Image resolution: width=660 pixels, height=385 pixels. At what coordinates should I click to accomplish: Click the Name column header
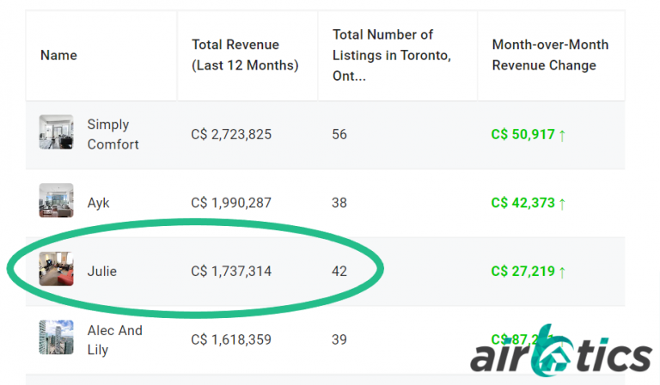[58, 55]
